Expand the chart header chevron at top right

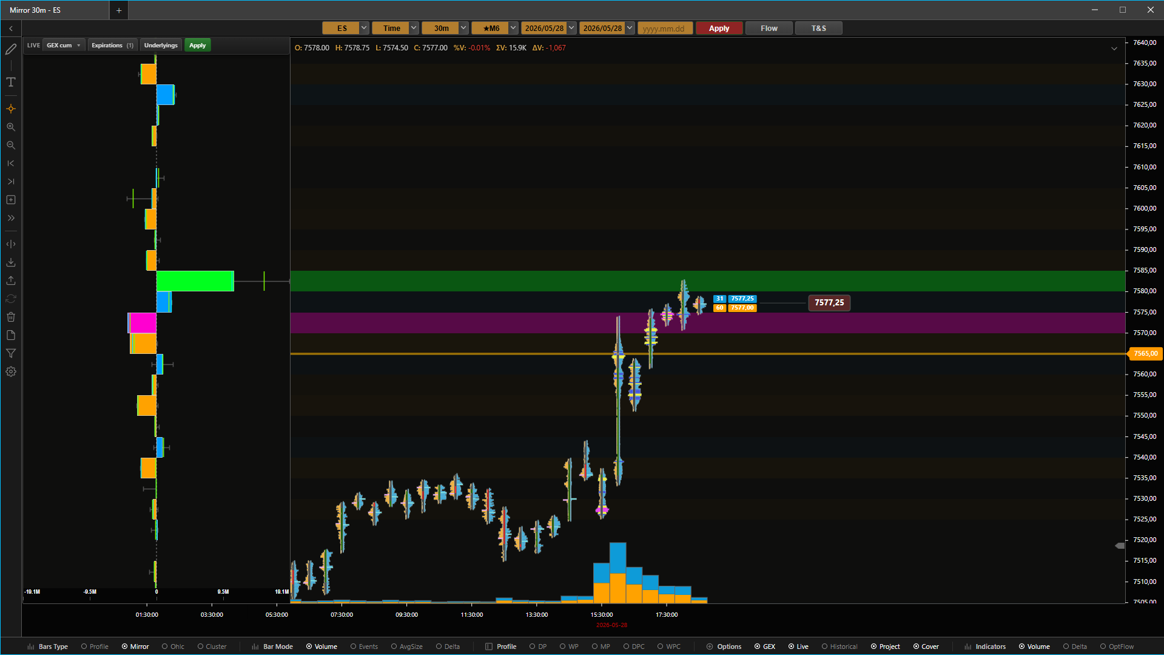tap(1114, 49)
